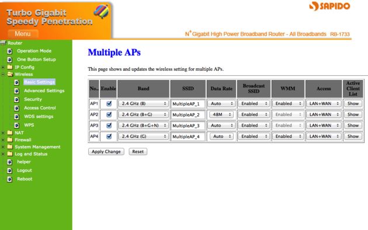Screen dimensions: 368x230
Task: Click the colorful balloon logo in banner
Action: [x=102, y=12]
